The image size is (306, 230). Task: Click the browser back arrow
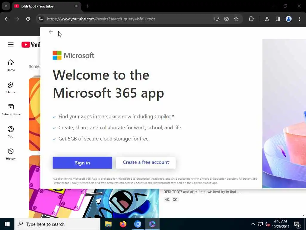coord(7,19)
